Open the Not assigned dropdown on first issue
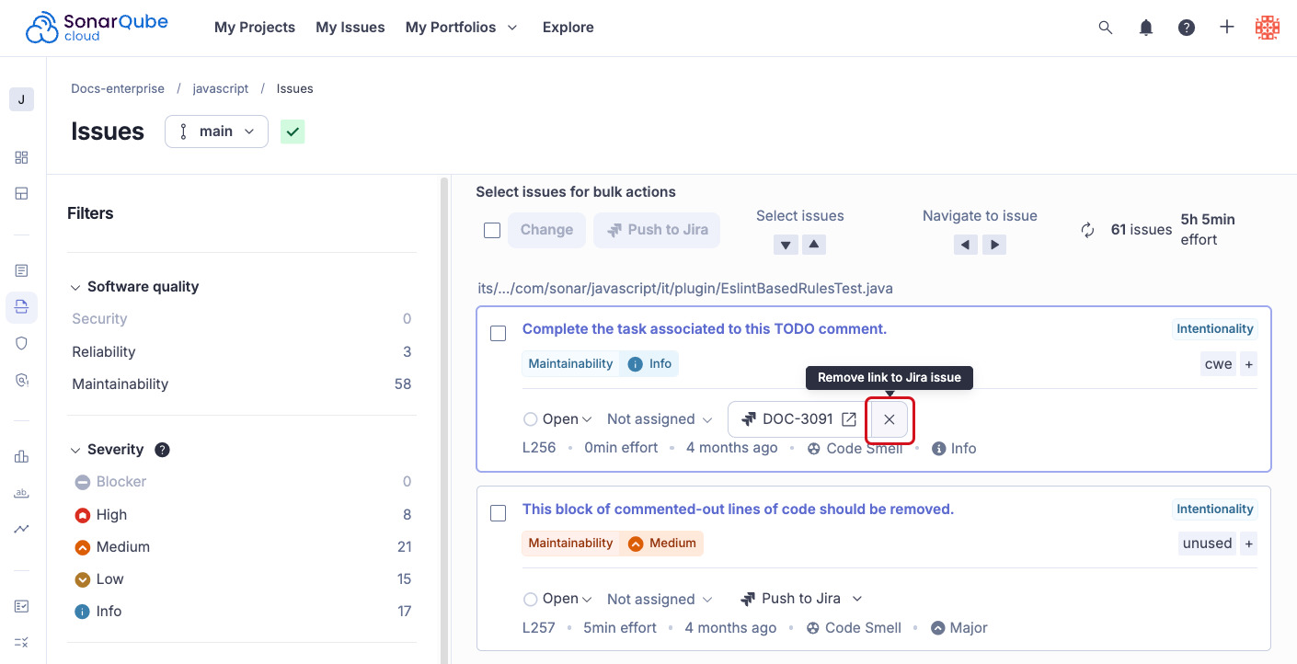 (659, 418)
